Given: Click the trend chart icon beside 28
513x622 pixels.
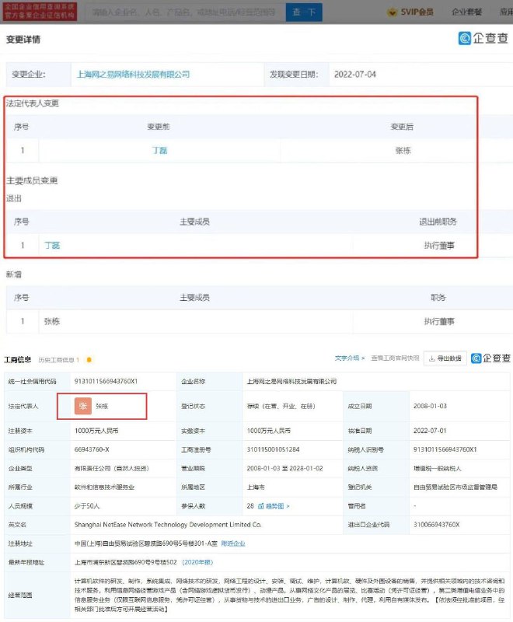Looking at the screenshot, I should pyautogui.click(x=261, y=506).
